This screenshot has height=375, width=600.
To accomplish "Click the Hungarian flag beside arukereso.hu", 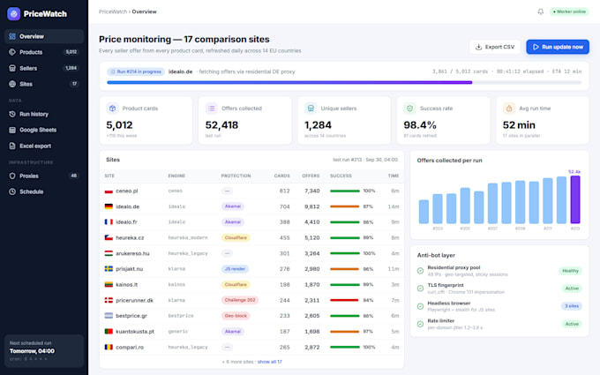I will (109, 253).
